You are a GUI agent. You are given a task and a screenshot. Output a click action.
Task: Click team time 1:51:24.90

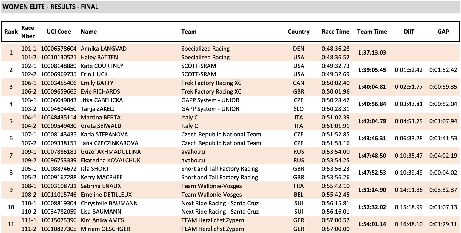(x=372, y=190)
